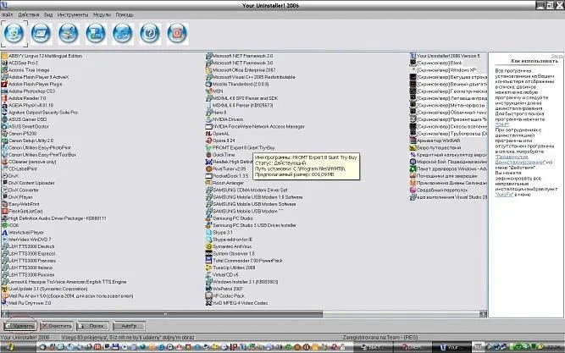Select CCleaner (remove only) entry

[x=29, y=162]
